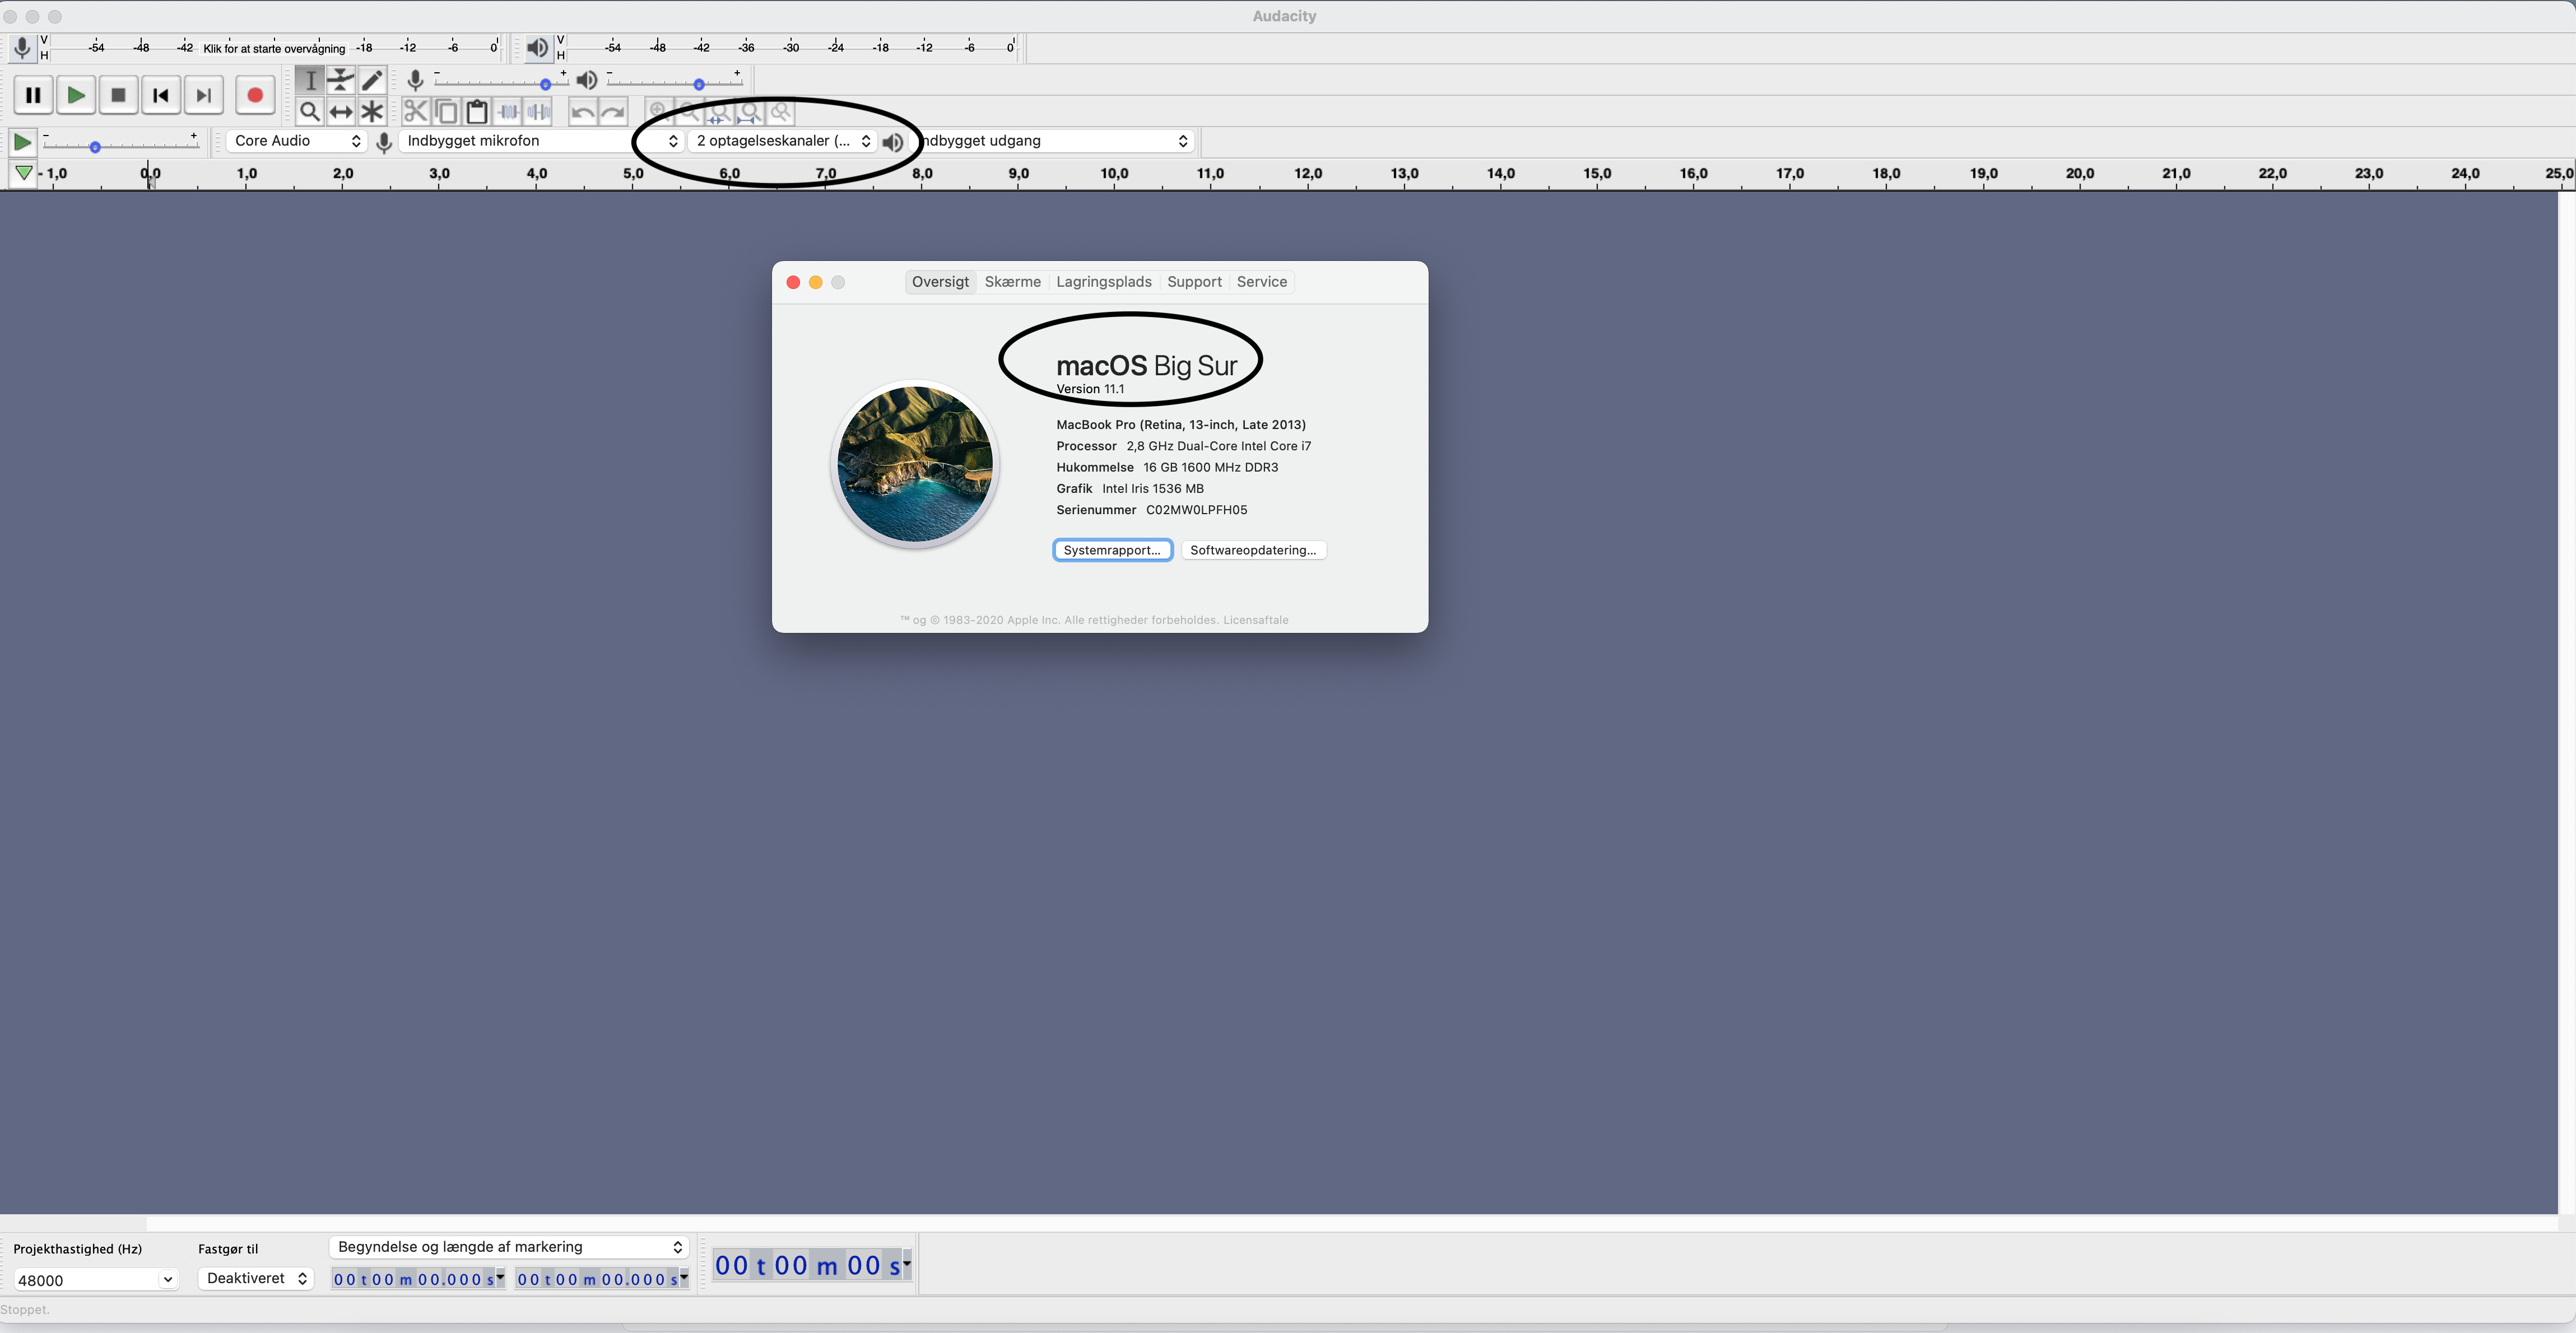Open the 2 optagelseskanaler dropdown

(x=783, y=141)
